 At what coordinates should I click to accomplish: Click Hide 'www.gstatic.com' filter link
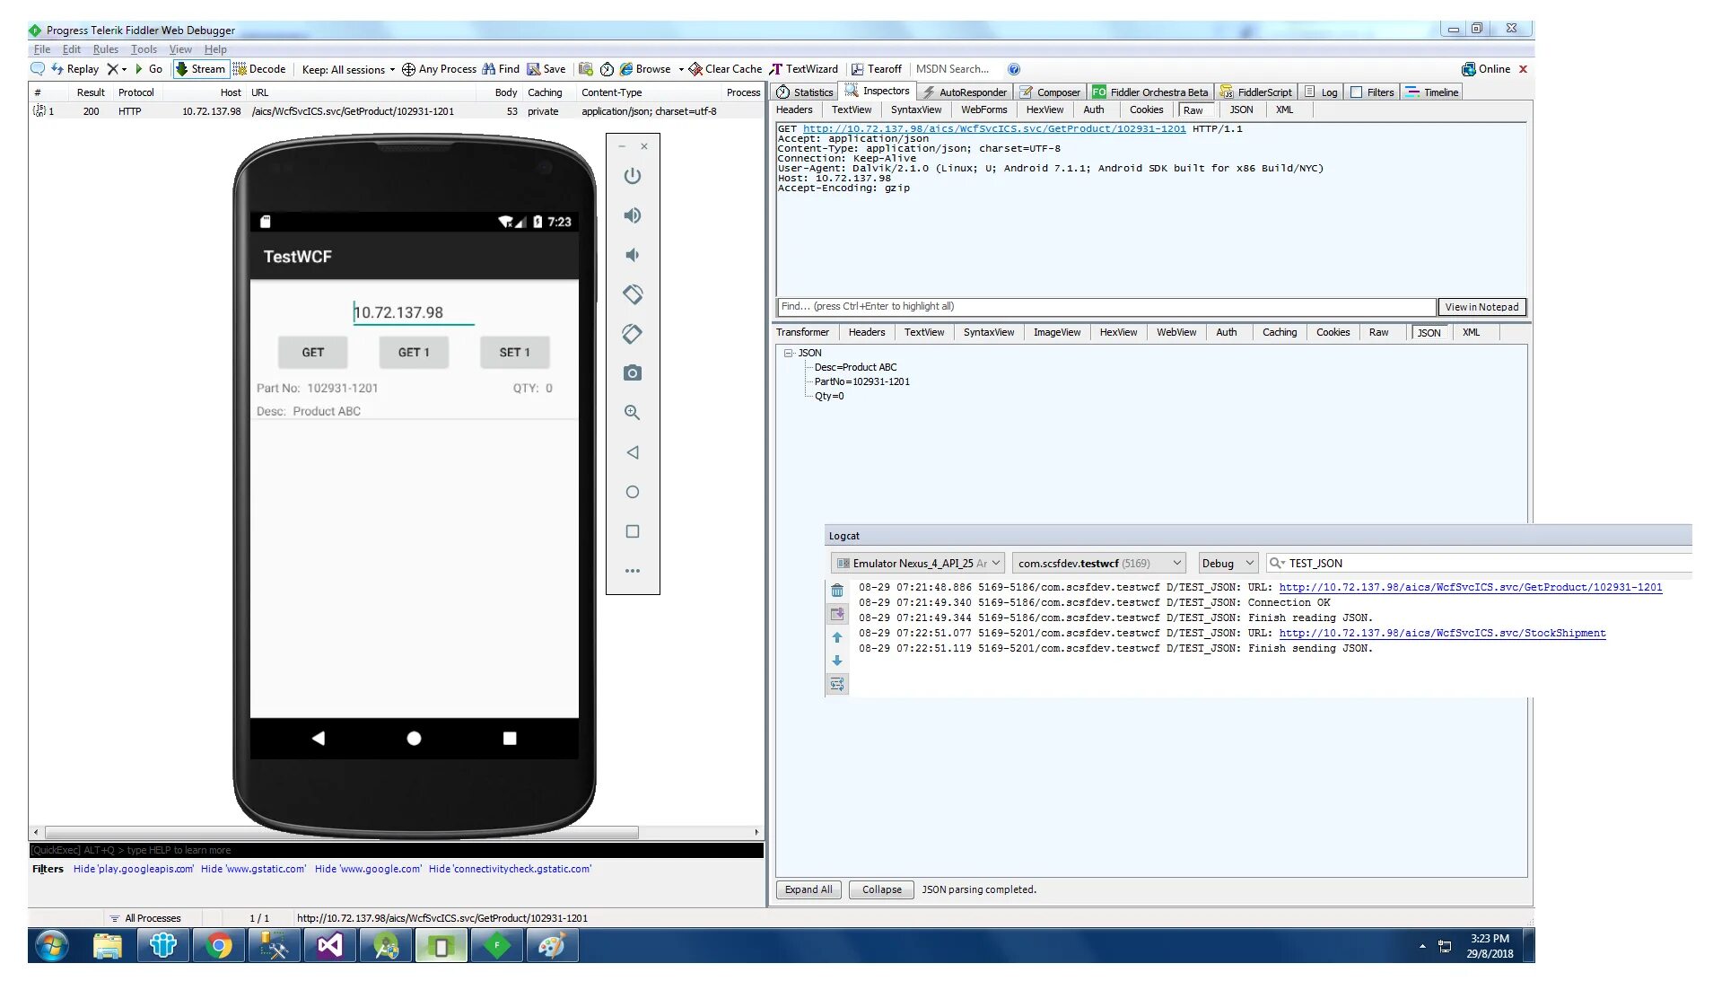(253, 869)
